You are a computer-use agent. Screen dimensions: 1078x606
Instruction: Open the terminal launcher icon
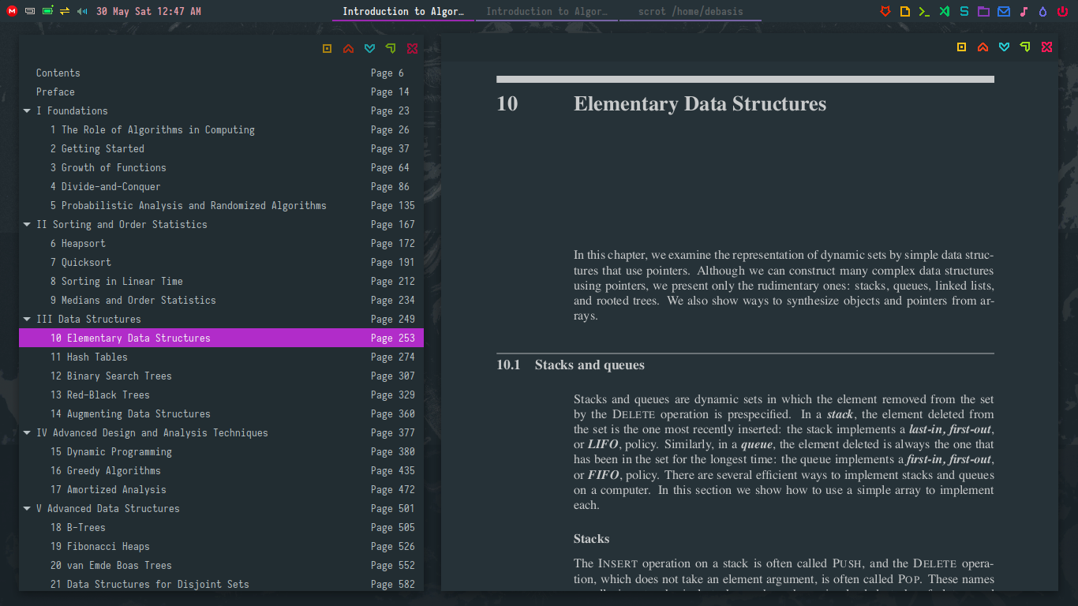click(x=923, y=12)
